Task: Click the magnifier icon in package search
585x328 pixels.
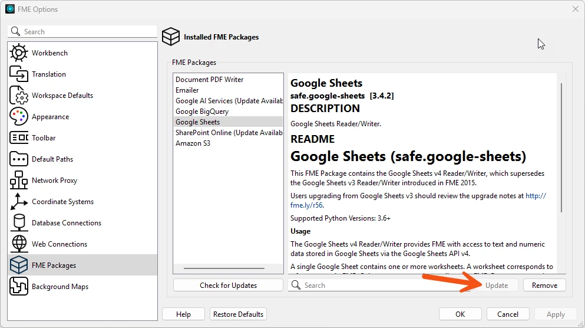Action: click(296, 285)
